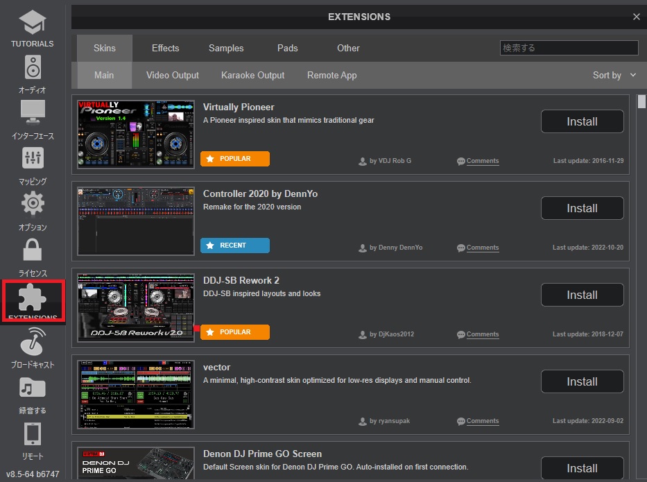
Task: Click the author icon next to VDJ Rob G
Action: pyautogui.click(x=362, y=162)
